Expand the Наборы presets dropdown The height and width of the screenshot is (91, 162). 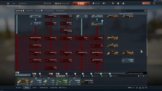coord(63,87)
